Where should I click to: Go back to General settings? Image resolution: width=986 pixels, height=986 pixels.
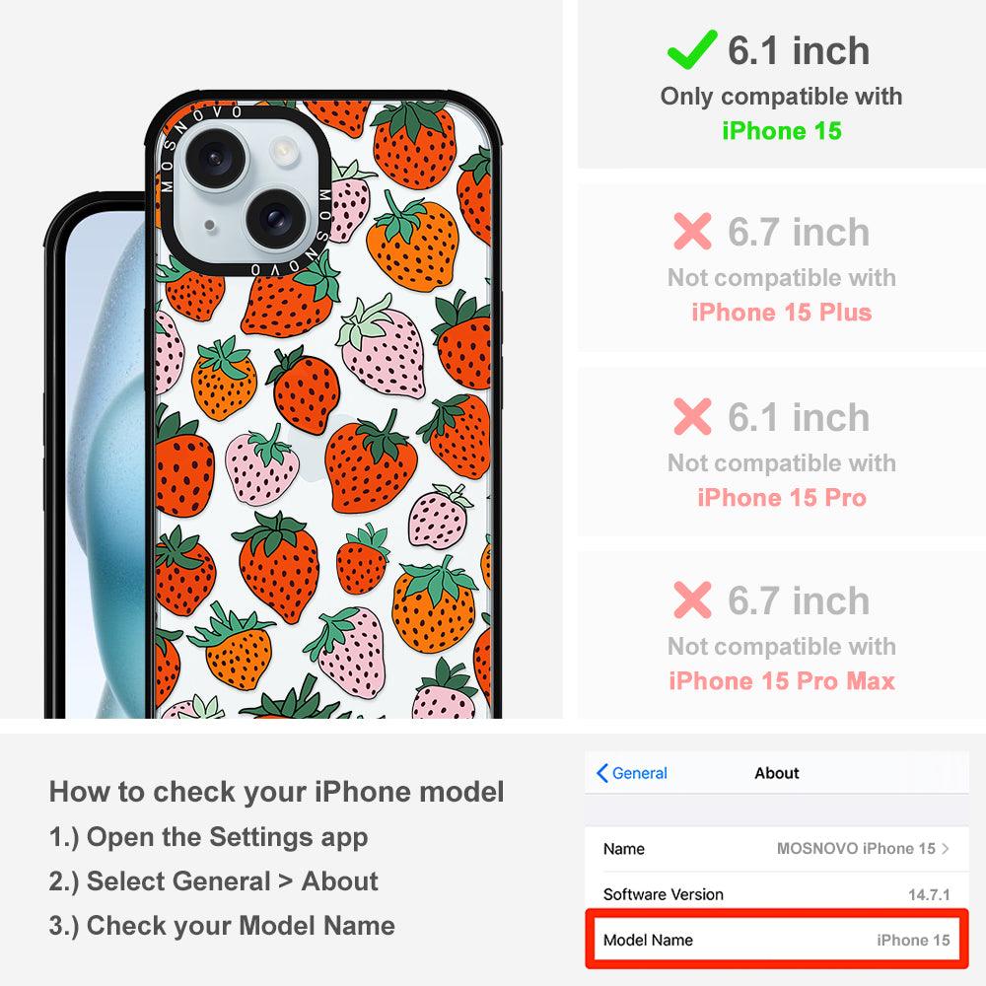click(631, 773)
